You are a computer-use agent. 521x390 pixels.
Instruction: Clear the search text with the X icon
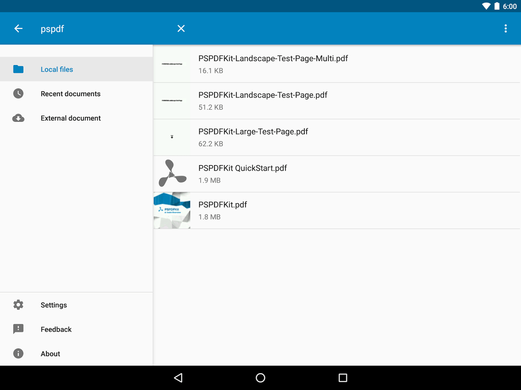(181, 29)
